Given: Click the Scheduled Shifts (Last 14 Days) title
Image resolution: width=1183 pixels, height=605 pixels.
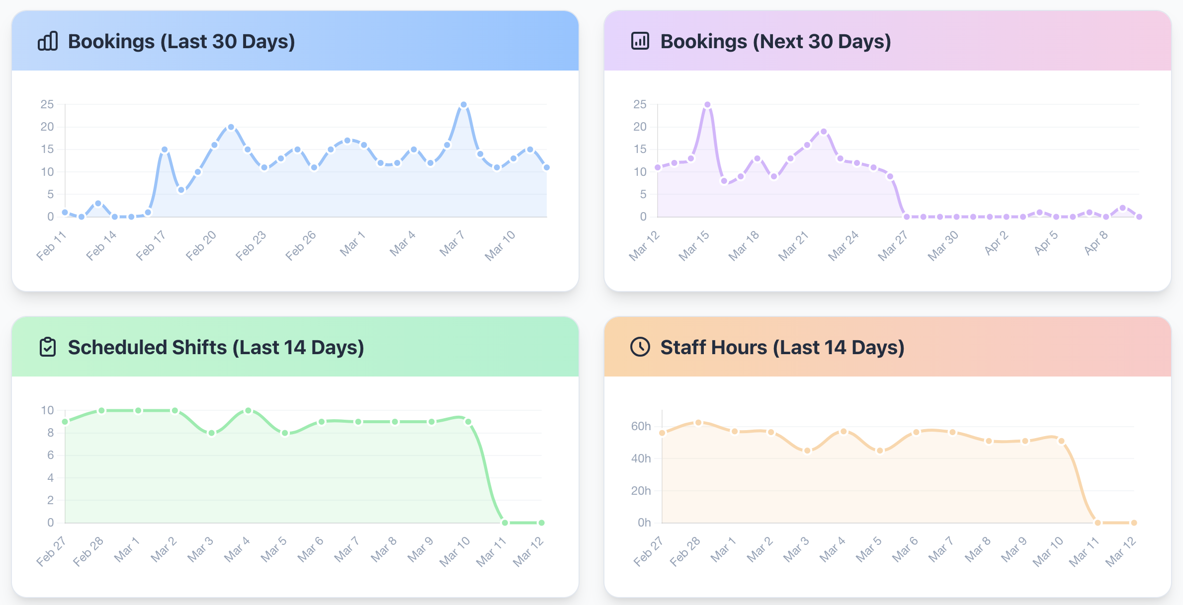Looking at the screenshot, I should tap(216, 347).
